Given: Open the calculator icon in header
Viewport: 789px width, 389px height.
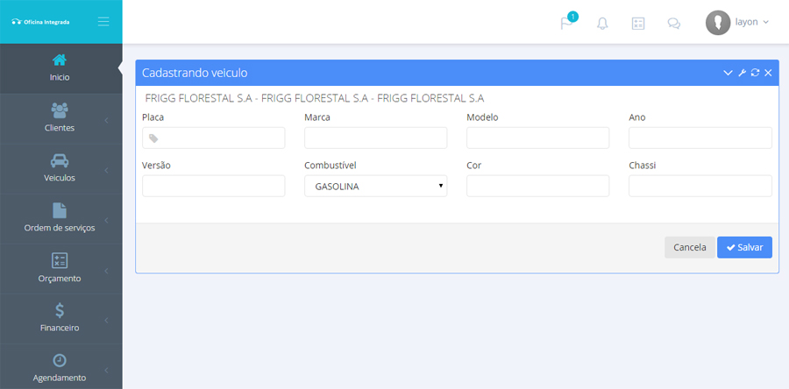Looking at the screenshot, I should point(638,23).
